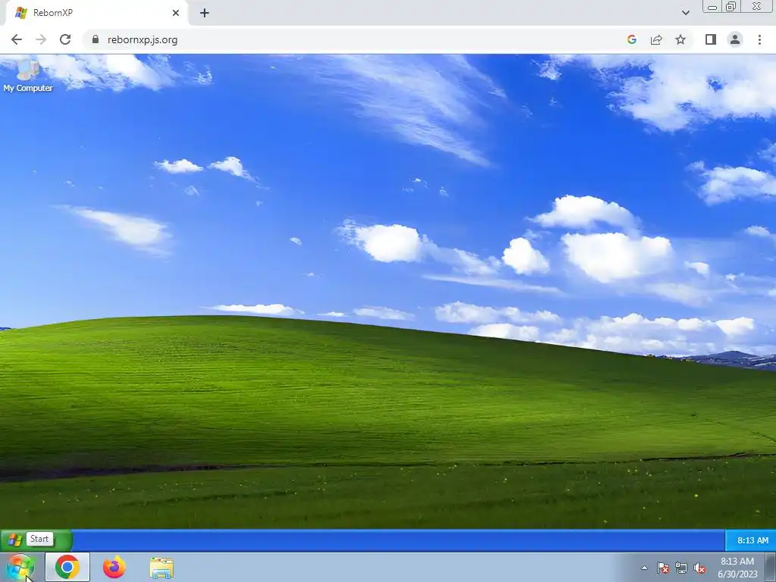Launch Firefox from Windows taskbar
Screen dimensions: 776x582
tap(114, 567)
